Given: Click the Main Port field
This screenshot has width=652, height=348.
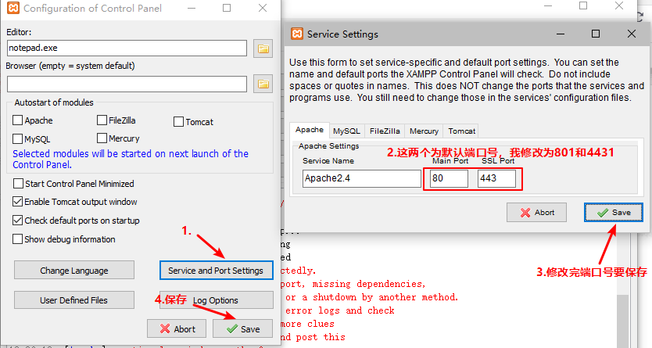Looking at the screenshot, I should pos(449,178).
